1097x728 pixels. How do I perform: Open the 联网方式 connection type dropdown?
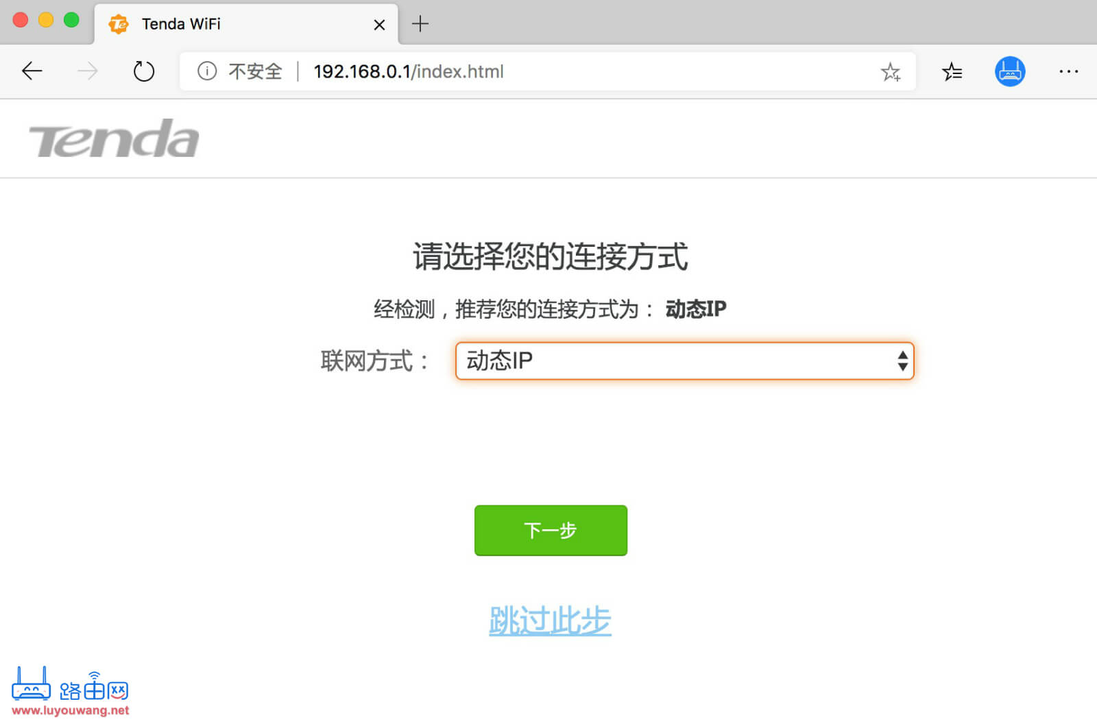[685, 361]
